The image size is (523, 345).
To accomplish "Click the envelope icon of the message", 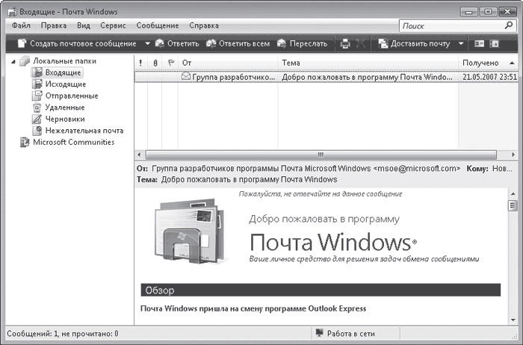I will [186, 77].
